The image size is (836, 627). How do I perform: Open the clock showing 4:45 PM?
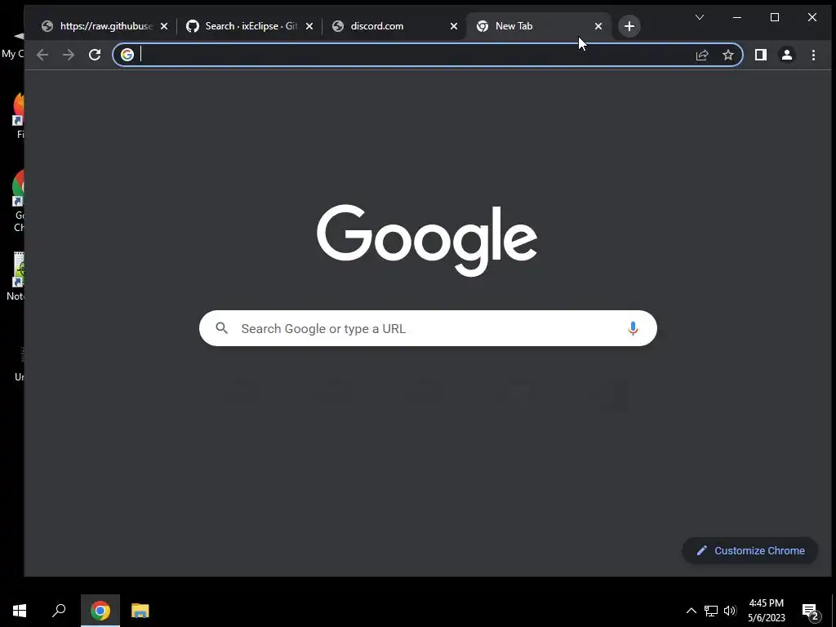click(766, 611)
